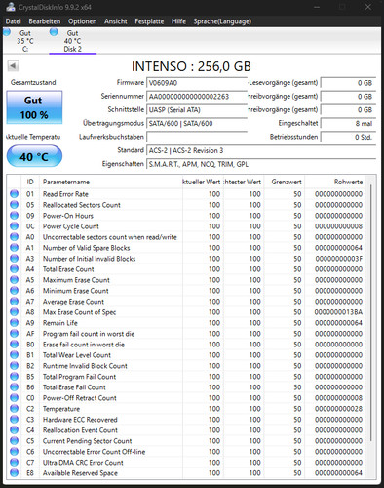
Task: Select the Ultra DMA CRC Error Count row text
Action: [83, 463]
